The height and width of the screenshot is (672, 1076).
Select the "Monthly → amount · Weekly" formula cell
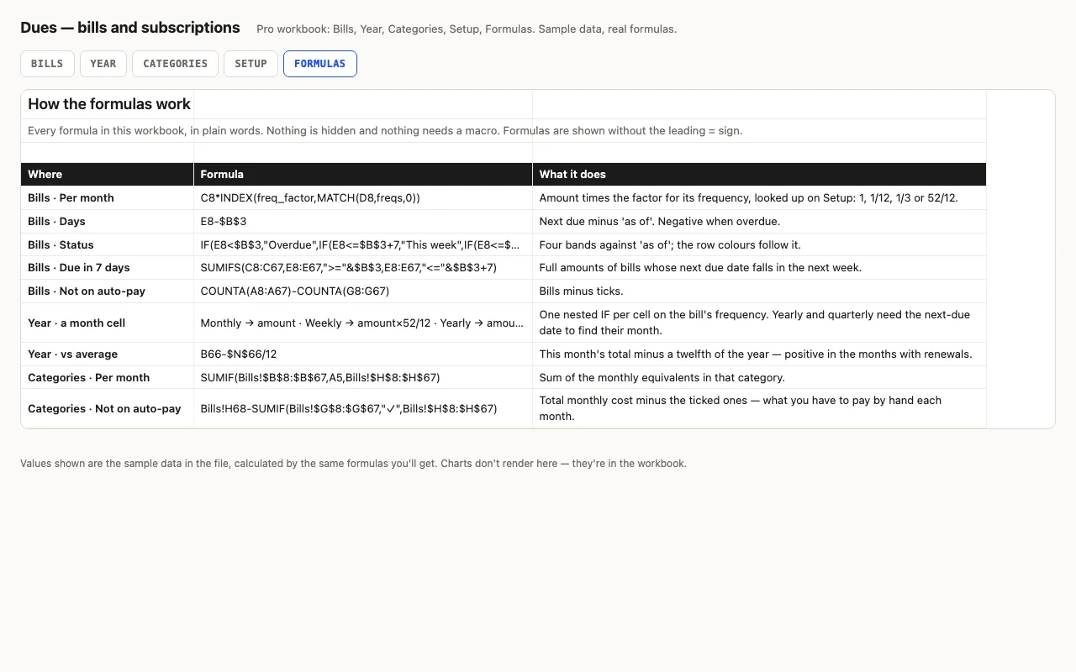[x=363, y=323]
